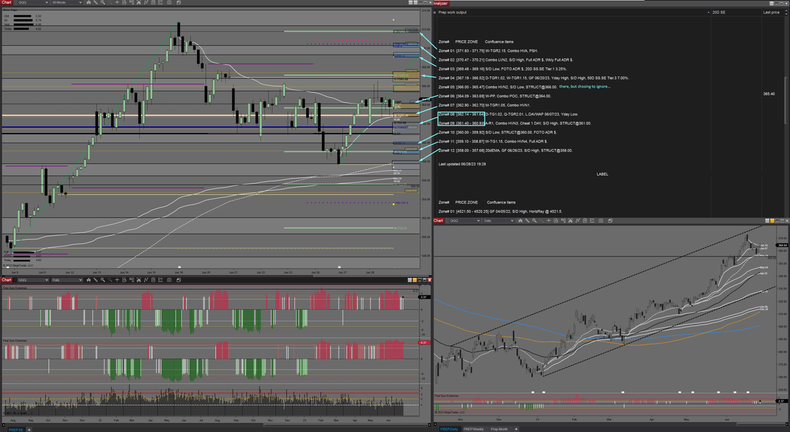Click zoom in icon in 60 Minute chart
The width and height of the screenshot is (790, 432).
[x=103, y=3]
